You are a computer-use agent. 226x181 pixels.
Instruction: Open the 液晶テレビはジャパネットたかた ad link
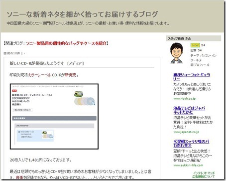coord(189,110)
